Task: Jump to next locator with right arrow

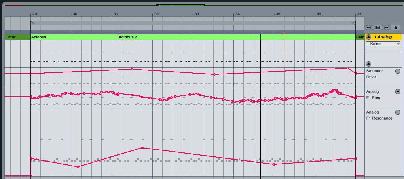Action: [x=387, y=27]
